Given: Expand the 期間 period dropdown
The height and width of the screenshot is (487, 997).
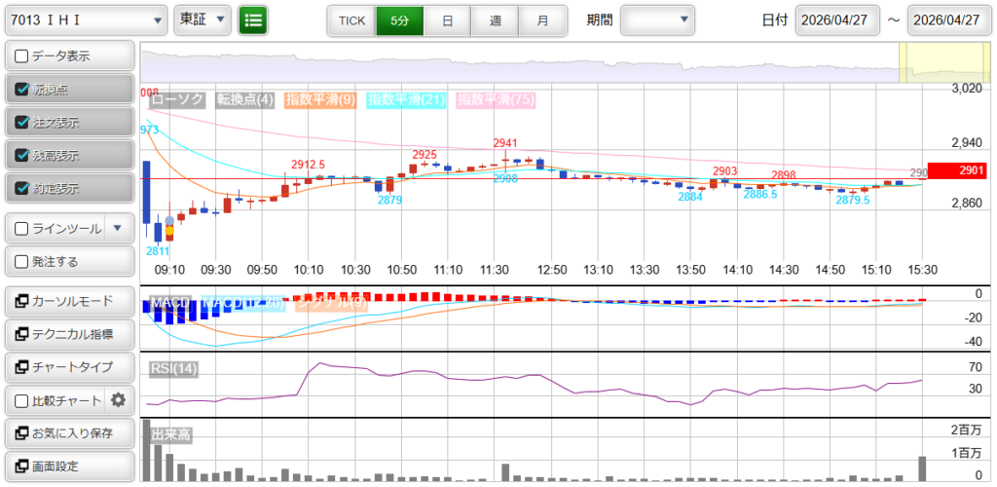Looking at the screenshot, I should tap(658, 19).
